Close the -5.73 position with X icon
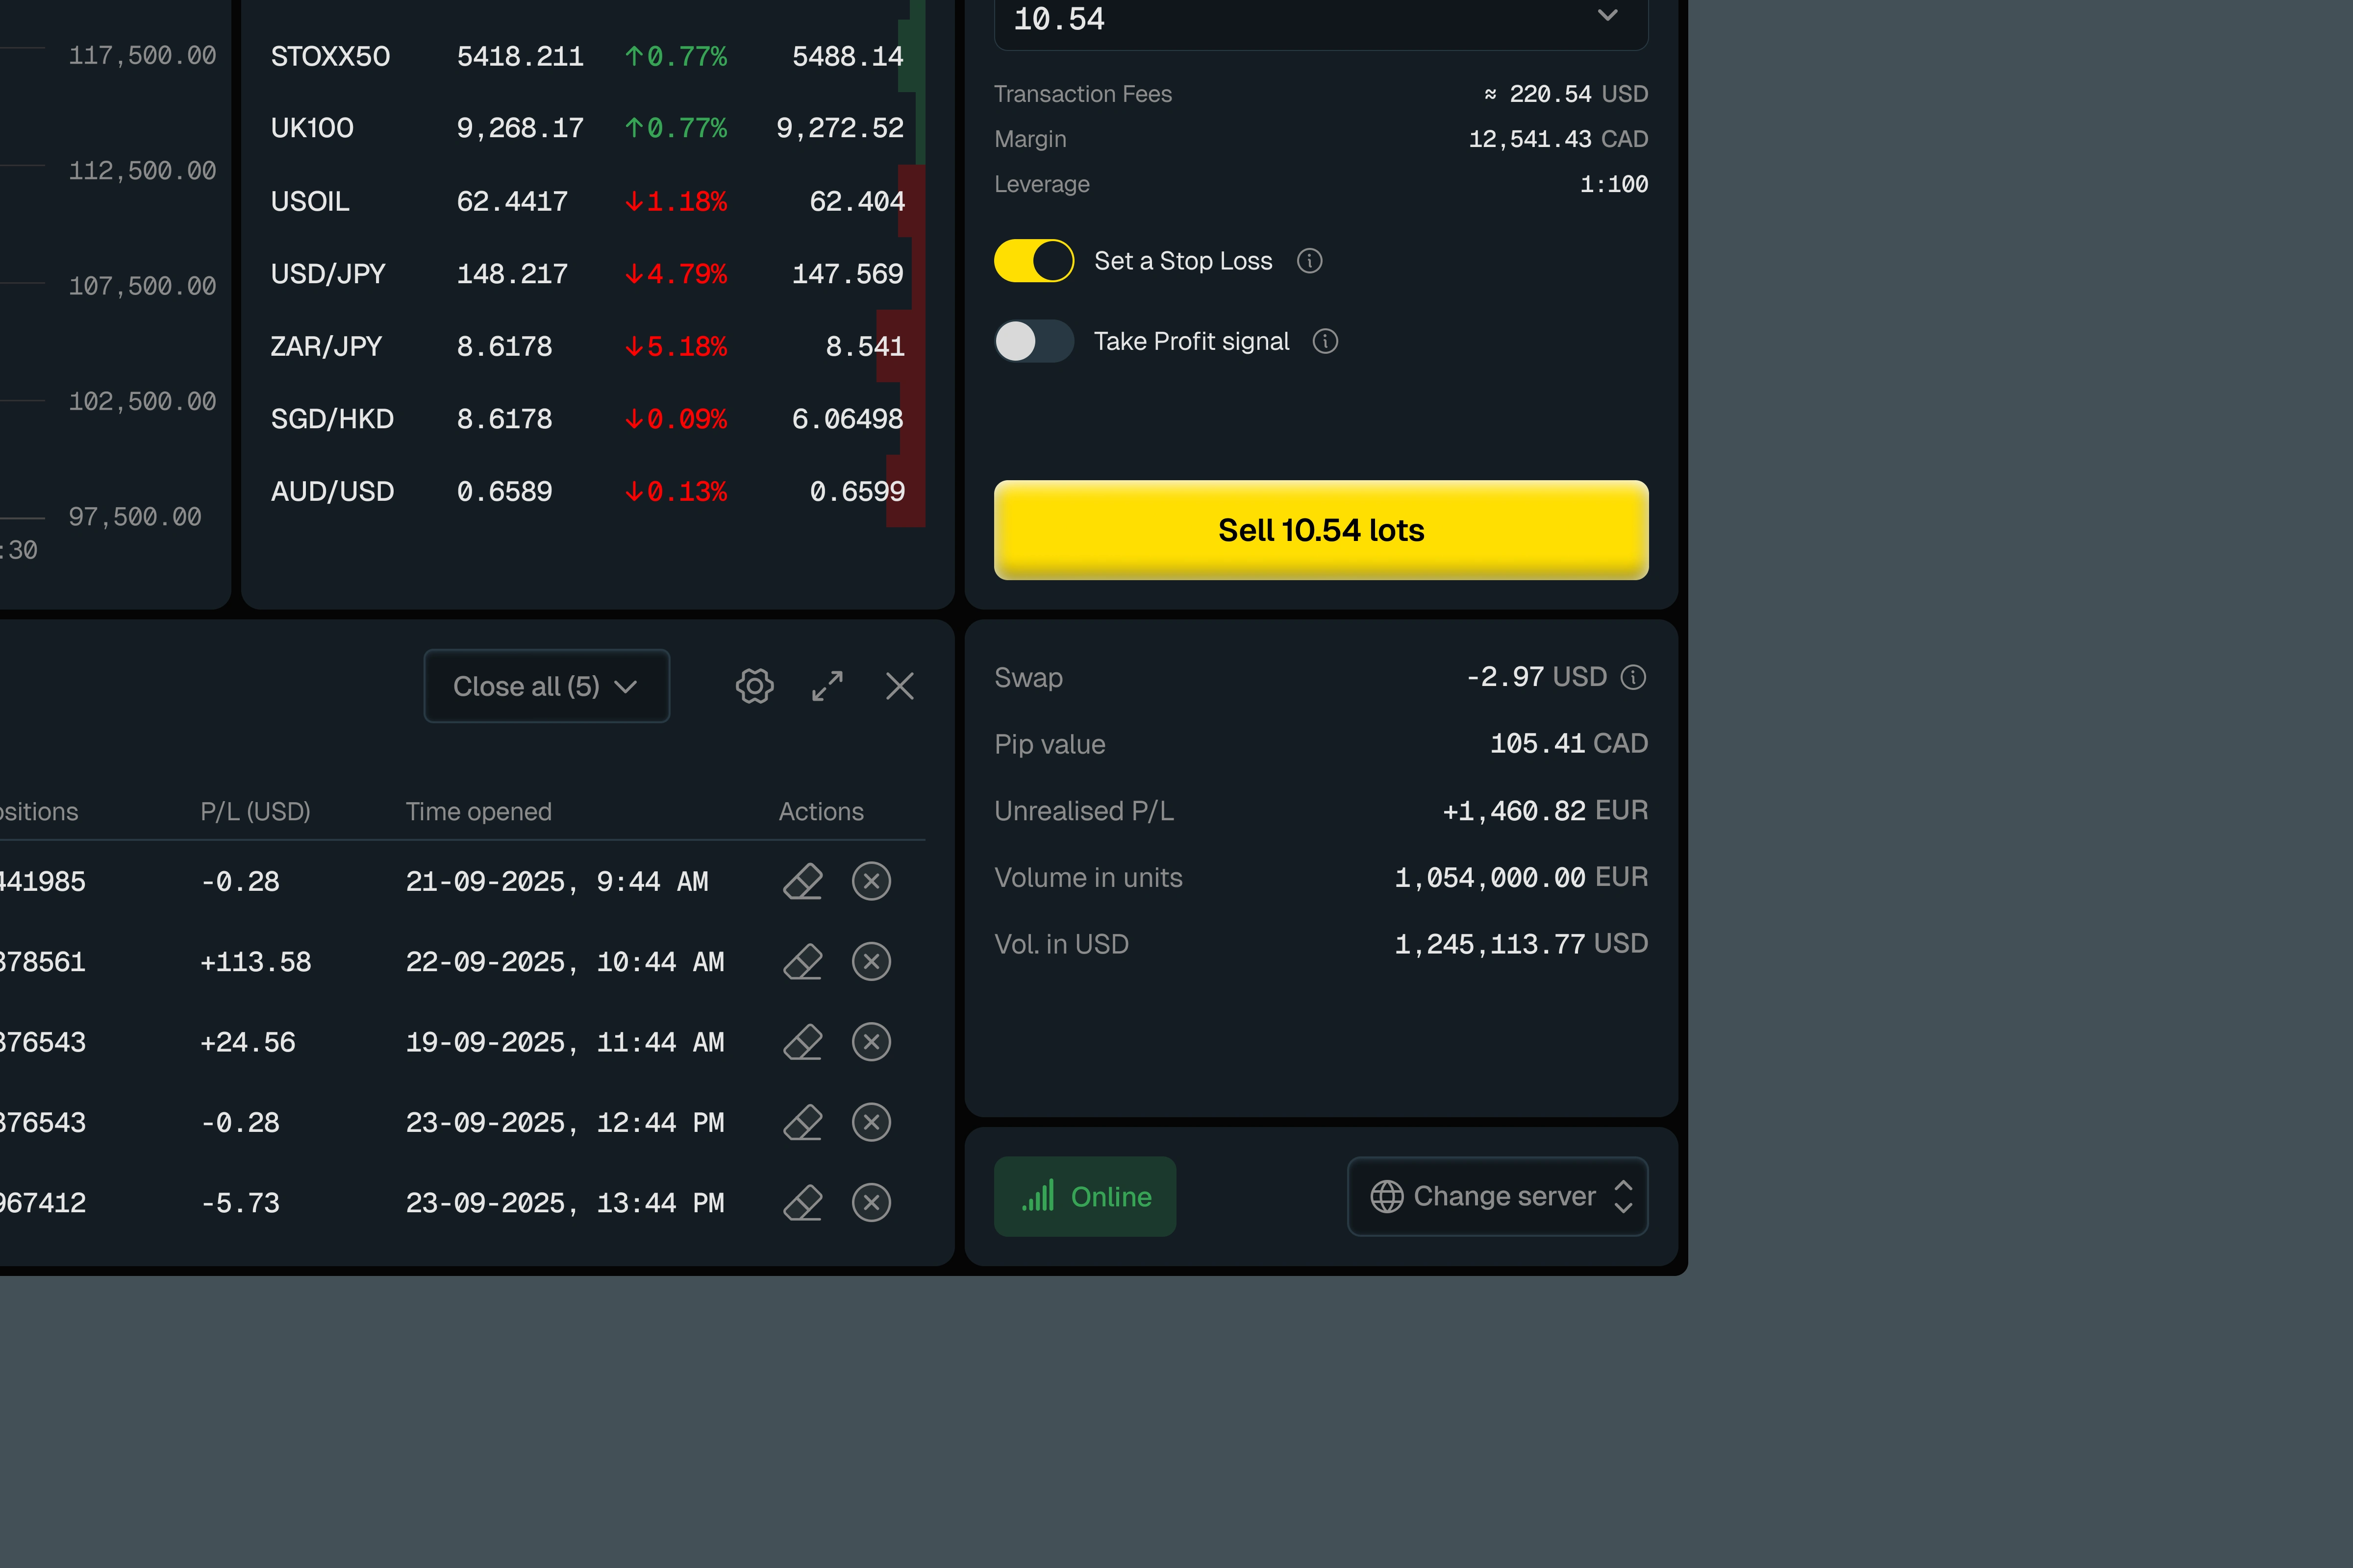 [872, 1203]
